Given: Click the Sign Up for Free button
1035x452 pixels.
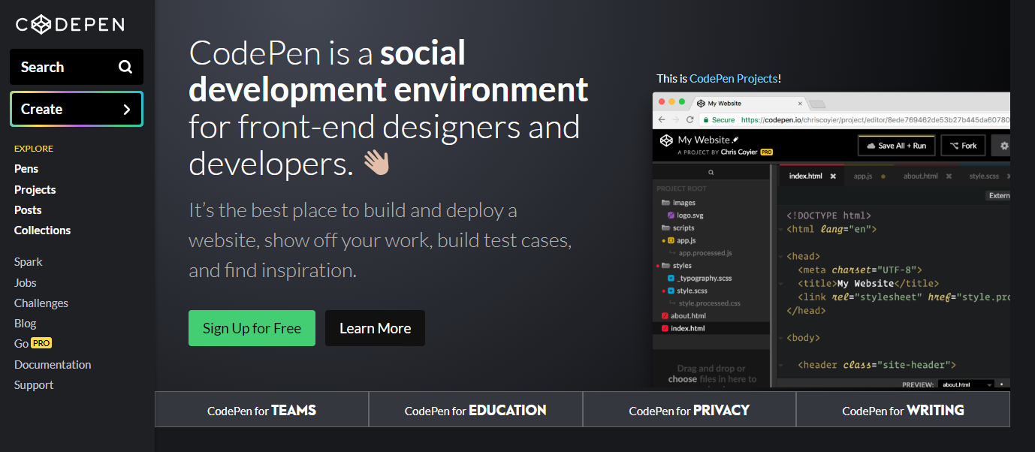Looking at the screenshot, I should tap(252, 328).
